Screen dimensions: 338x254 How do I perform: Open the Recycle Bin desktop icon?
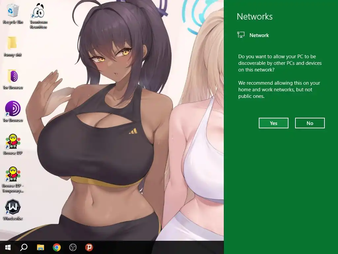(13, 13)
